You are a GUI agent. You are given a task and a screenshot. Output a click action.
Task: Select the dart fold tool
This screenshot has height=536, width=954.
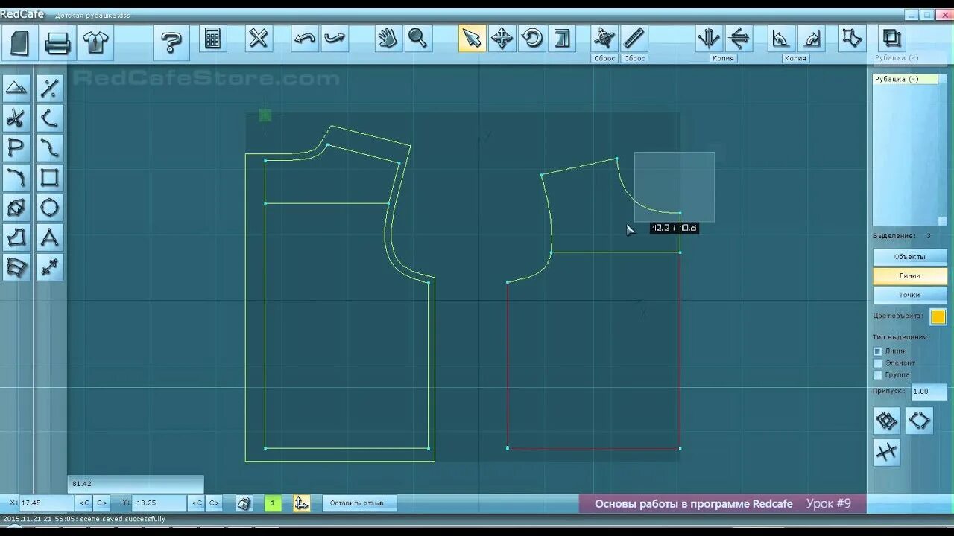pyautogui.click(x=16, y=208)
